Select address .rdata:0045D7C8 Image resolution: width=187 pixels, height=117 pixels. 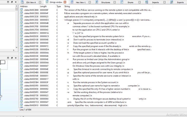(x=31, y=102)
